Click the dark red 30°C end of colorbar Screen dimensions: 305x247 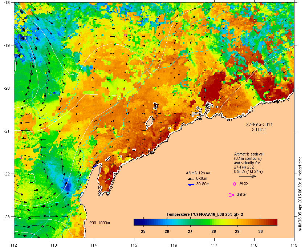click(274, 222)
